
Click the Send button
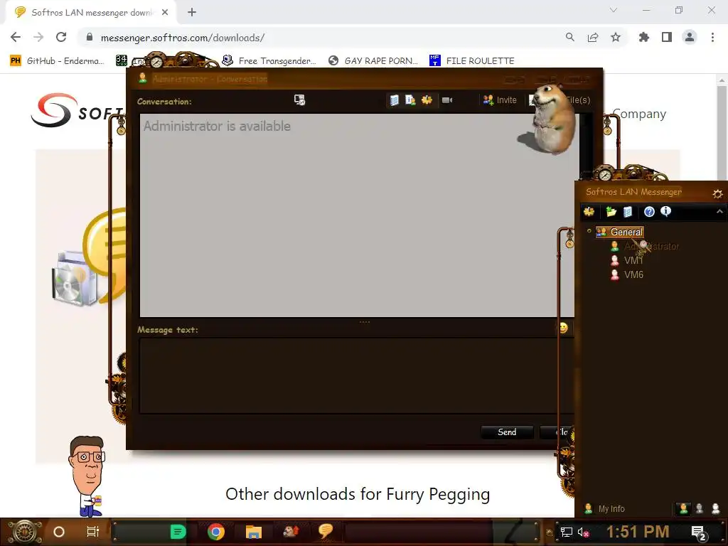click(x=507, y=432)
